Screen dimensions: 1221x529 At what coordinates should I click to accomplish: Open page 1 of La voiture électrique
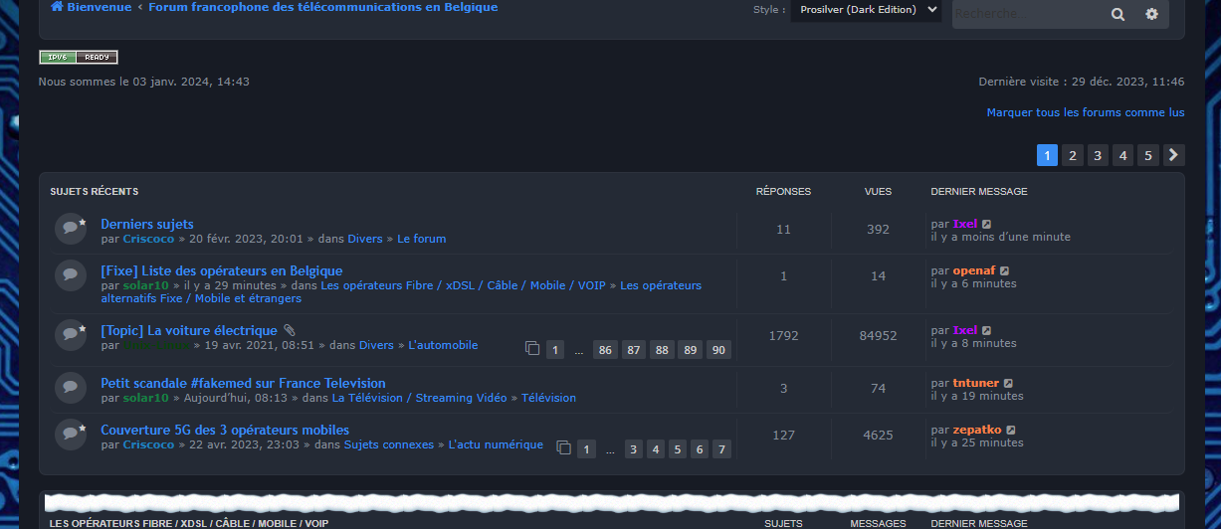[x=554, y=349]
